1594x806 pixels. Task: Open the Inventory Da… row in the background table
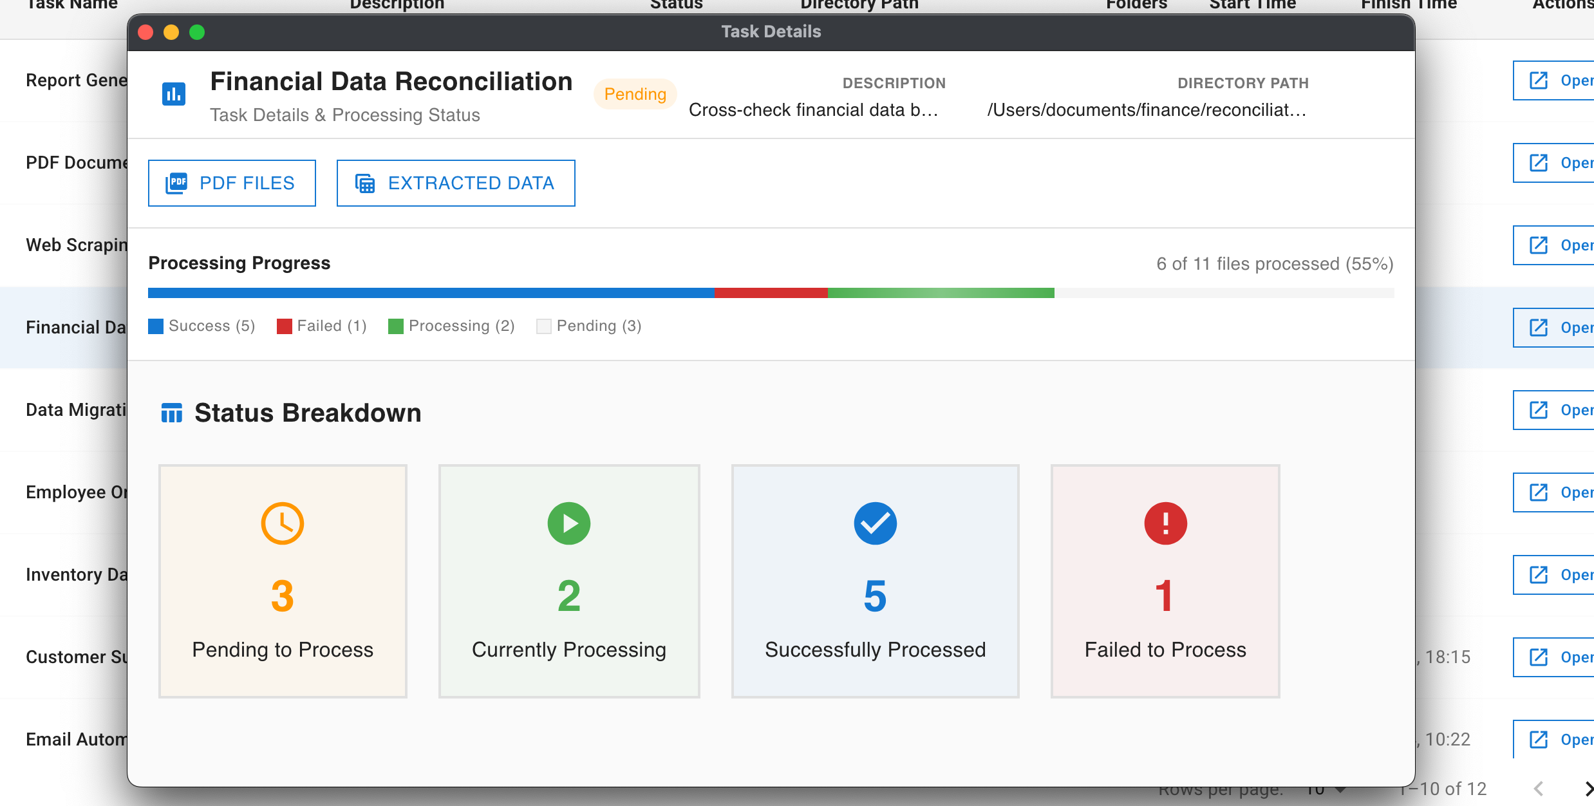(x=1553, y=575)
